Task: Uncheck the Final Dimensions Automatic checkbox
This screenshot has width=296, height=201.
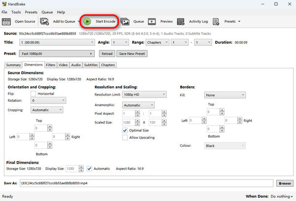Action: click(x=89, y=168)
